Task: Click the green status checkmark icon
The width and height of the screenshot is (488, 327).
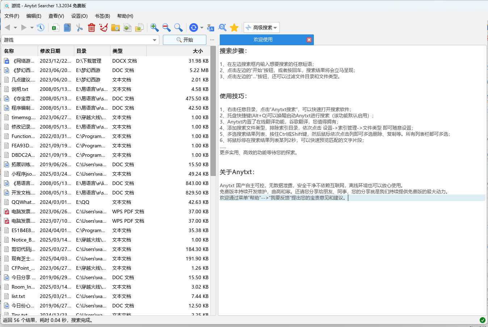Action: point(482,320)
